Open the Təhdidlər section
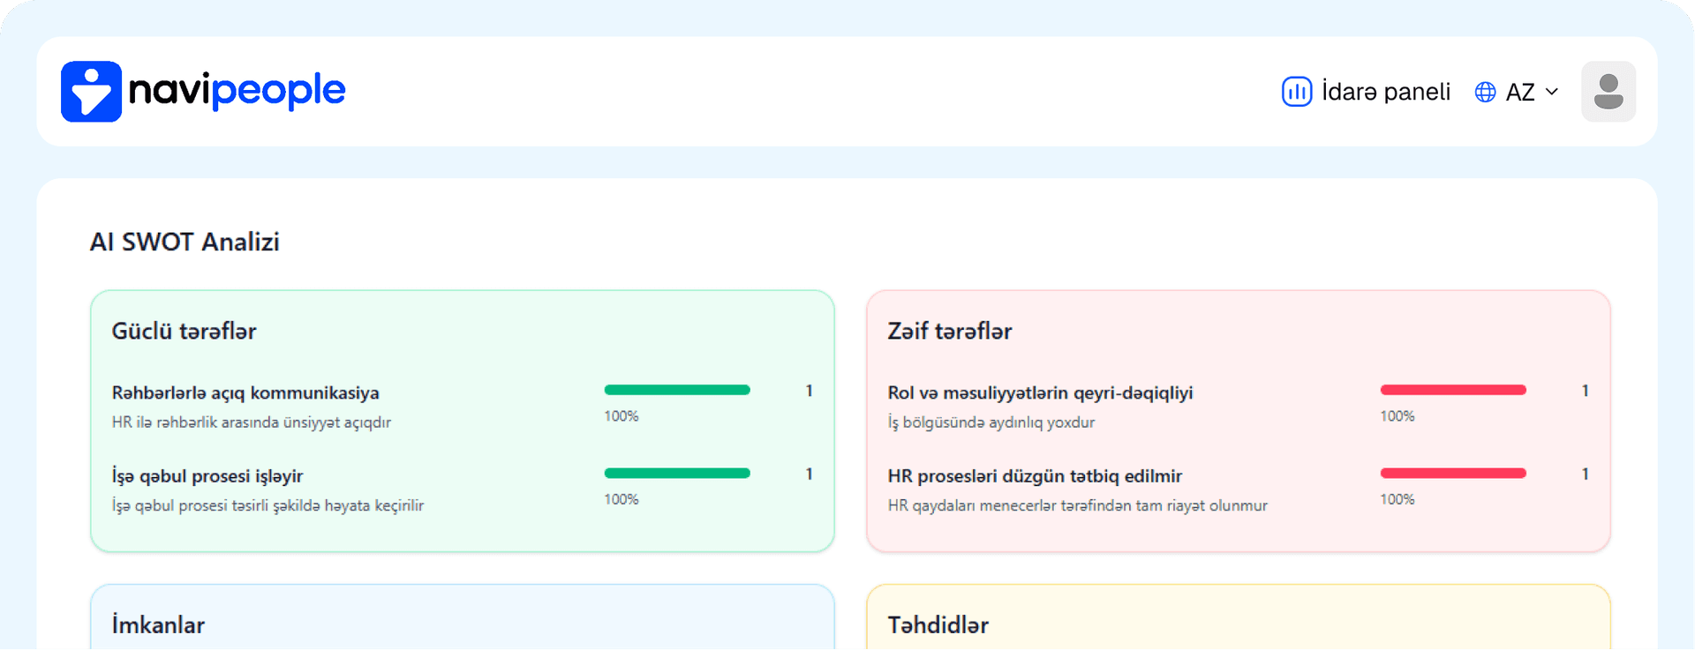This screenshot has width=1695, height=650. 938,625
